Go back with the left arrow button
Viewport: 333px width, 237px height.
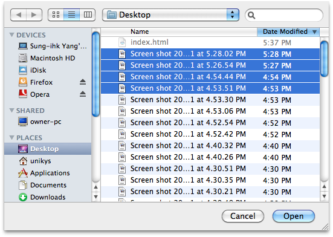(19, 15)
